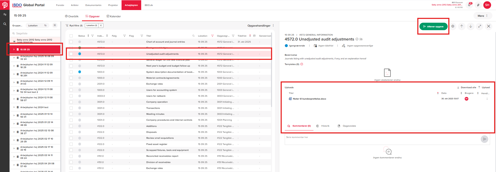496x172 pixels.
Task: Open the notifications bell icon
Action: 469,5
